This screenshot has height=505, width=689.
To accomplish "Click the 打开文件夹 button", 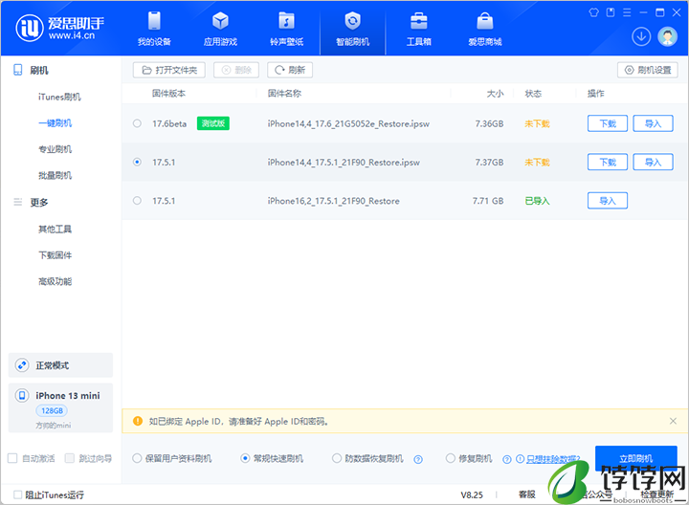I will point(169,70).
